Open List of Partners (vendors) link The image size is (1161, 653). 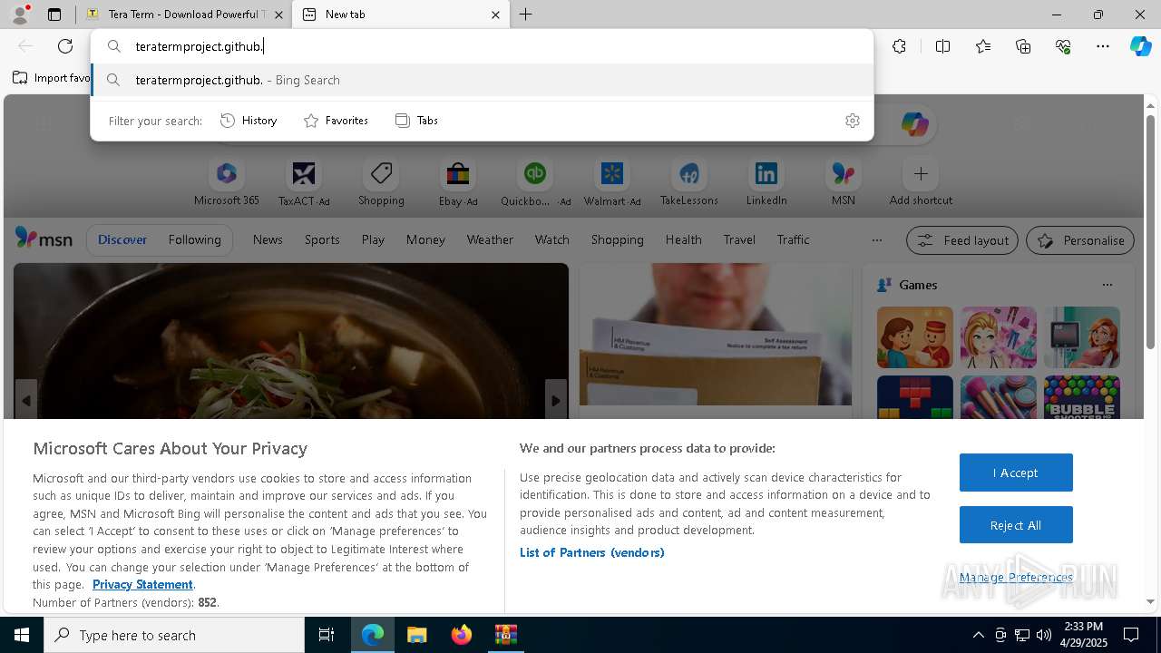592,552
